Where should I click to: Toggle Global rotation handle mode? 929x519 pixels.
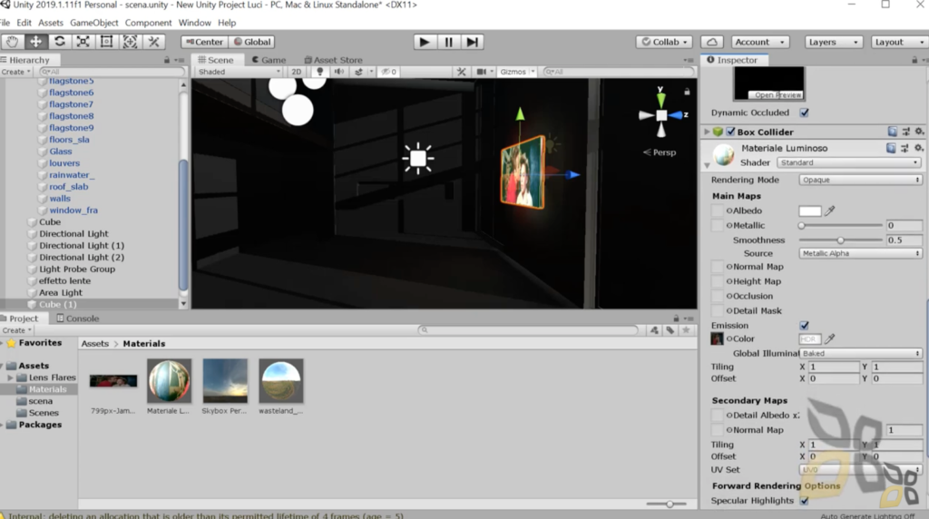(252, 42)
